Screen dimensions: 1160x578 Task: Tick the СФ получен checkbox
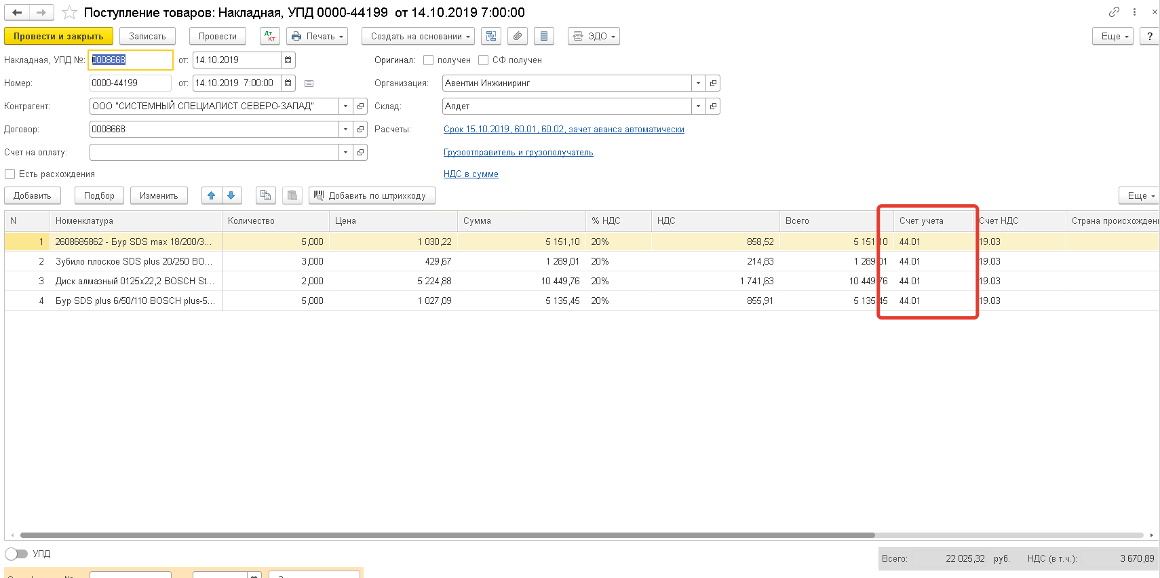coord(483,60)
